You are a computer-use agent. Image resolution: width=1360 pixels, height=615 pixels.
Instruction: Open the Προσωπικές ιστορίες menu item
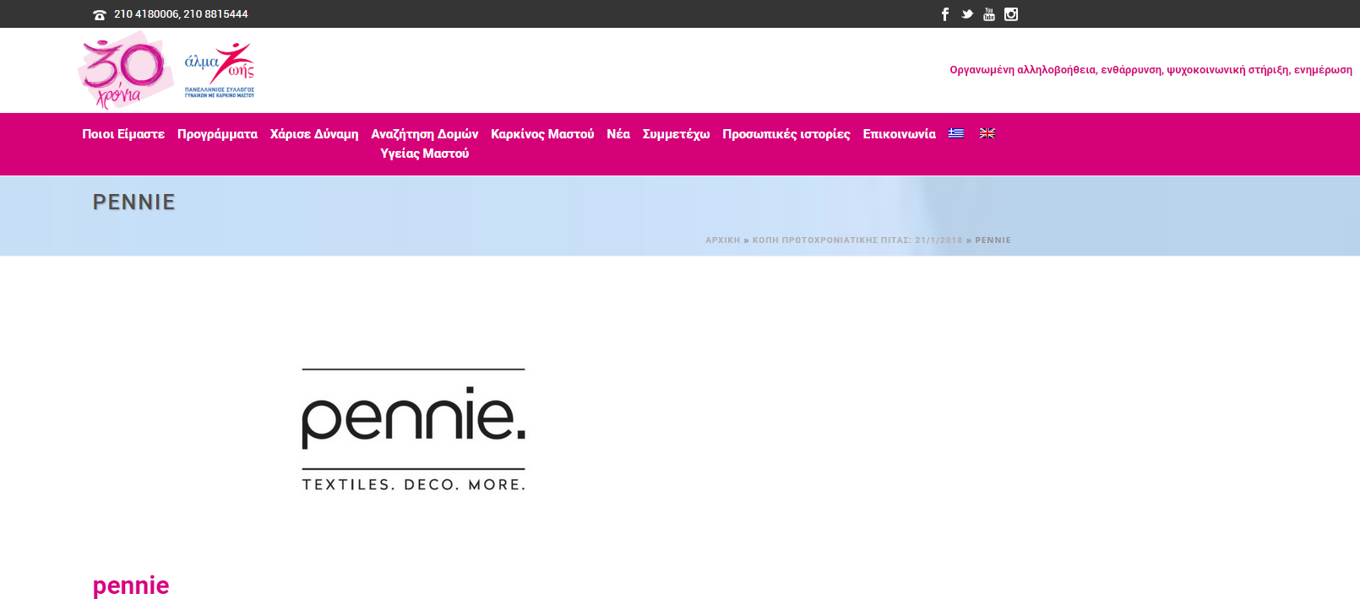point(786,134)
